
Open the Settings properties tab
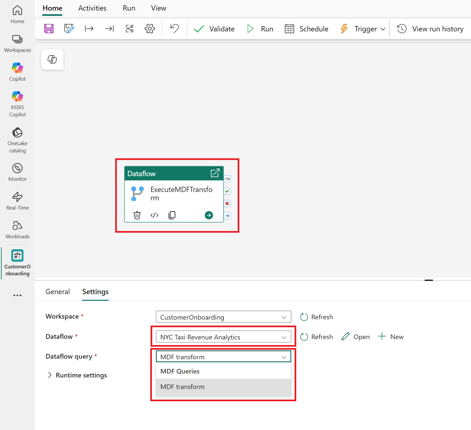pyautogui.click(x=95, y=292)
